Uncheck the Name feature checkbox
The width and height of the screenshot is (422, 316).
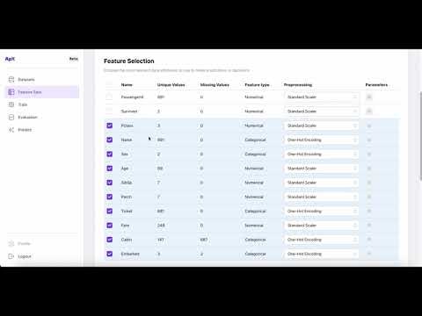click(x=109, y=140)
